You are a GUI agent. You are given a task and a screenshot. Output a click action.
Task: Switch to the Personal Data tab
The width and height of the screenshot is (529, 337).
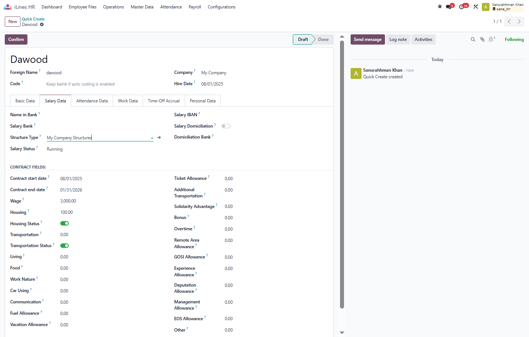203,101
